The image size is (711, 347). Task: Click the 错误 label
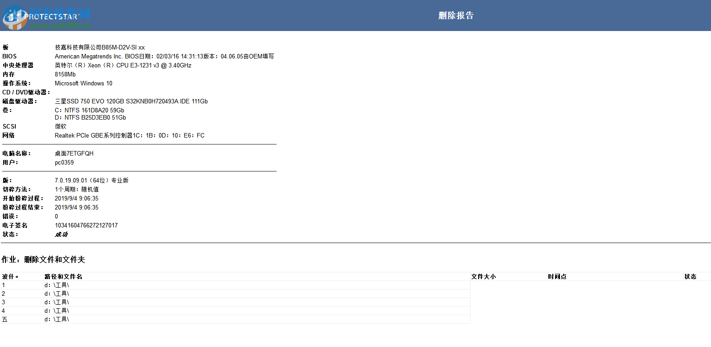10,216
